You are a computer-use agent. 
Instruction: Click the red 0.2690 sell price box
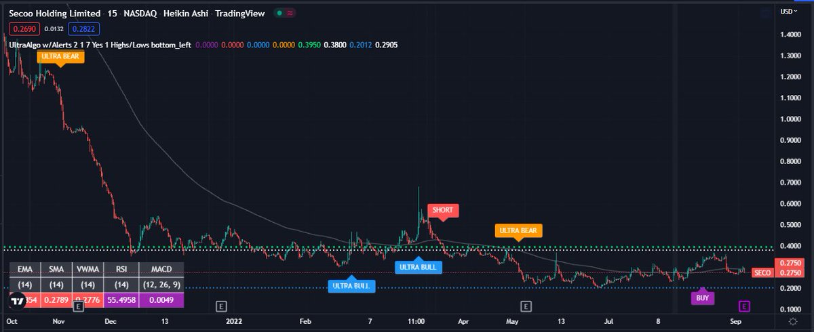click(24, 28)
